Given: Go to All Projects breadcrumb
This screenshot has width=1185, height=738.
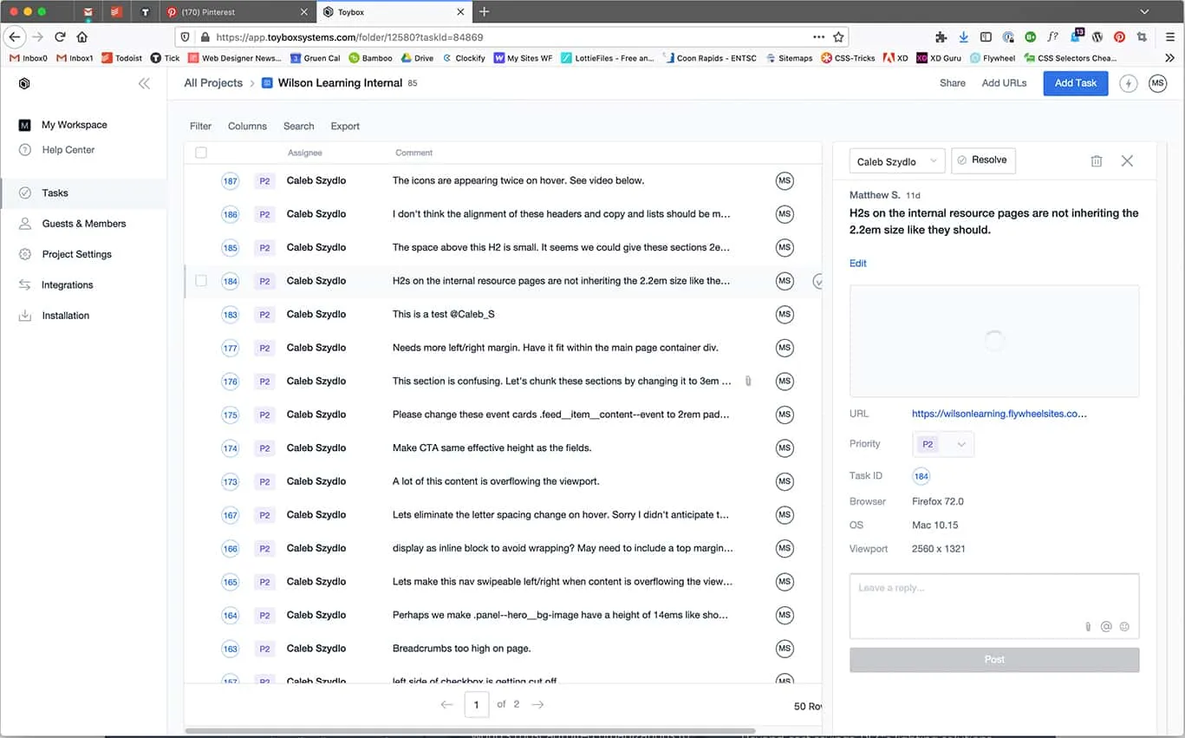Looking at the screenshot, I should [x=213, y=83].
